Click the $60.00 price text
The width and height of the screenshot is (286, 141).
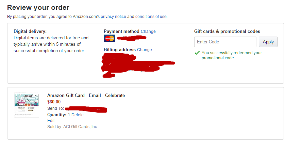[54, 102]
